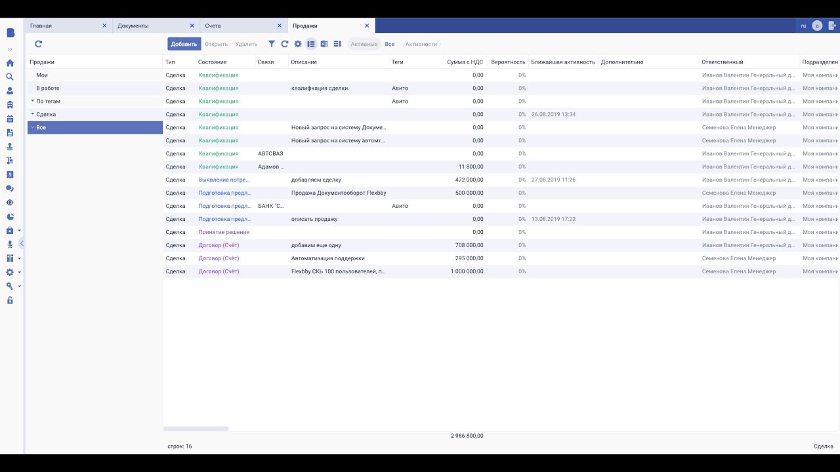Change language via ru selector

(x=803, y=26)
